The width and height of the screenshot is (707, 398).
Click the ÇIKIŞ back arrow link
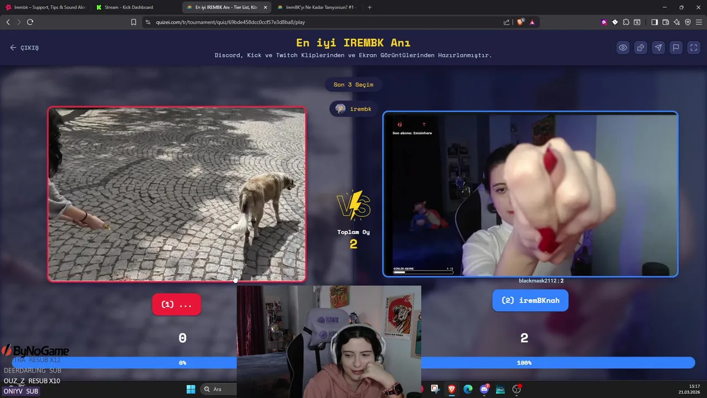[24, 48]
